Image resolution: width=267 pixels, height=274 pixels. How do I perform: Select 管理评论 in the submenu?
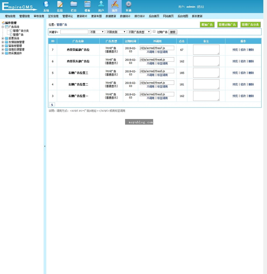(67, 16)
